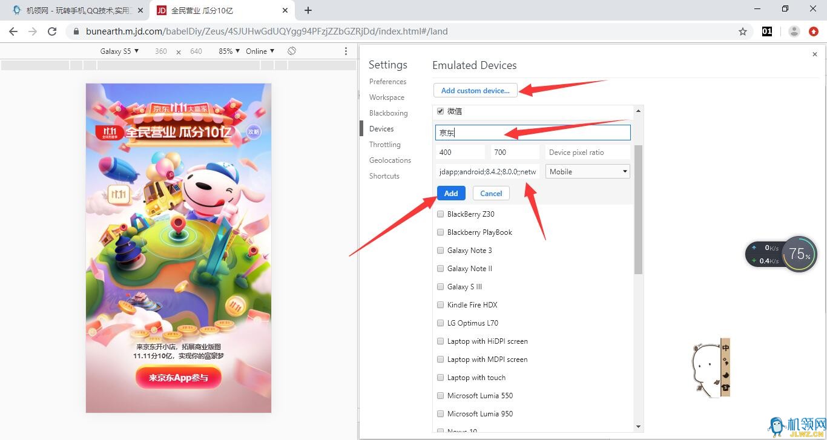Enable Blackberry PlayBook device
The image size is (827, 440).
point(440,232)
